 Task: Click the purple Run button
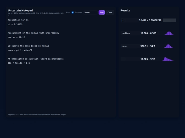[102, 13]
